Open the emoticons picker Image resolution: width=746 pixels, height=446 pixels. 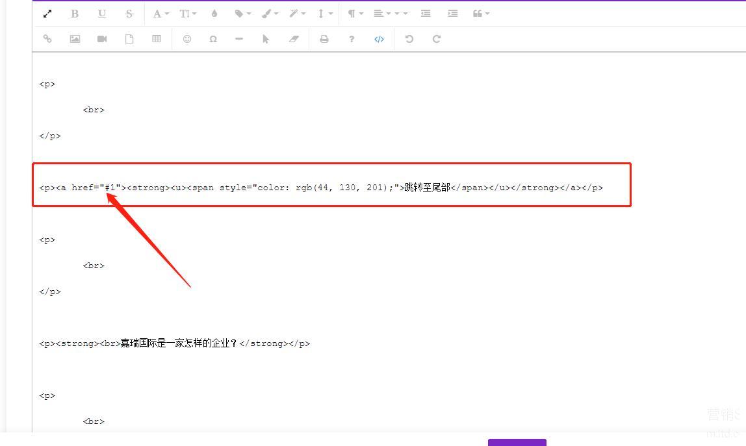pos(187,39)
